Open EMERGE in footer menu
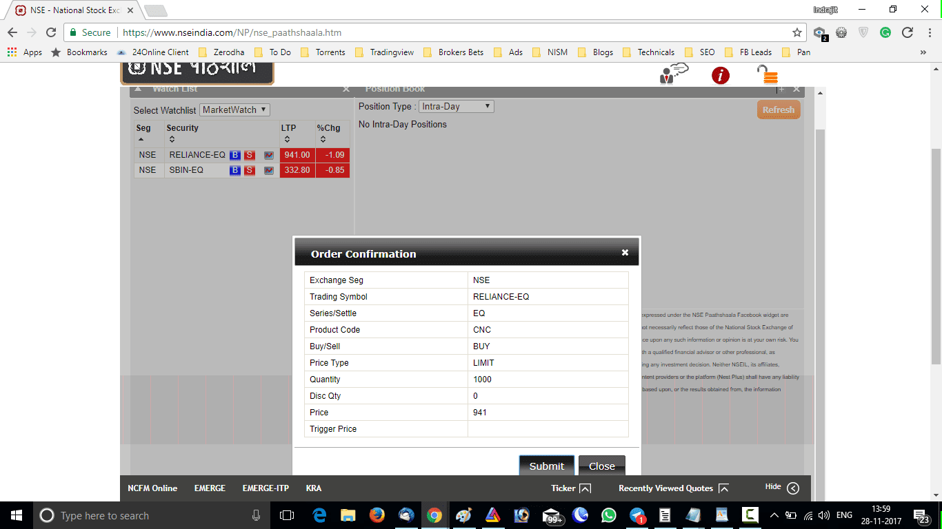942x529 pixels. tap(210, 488)
